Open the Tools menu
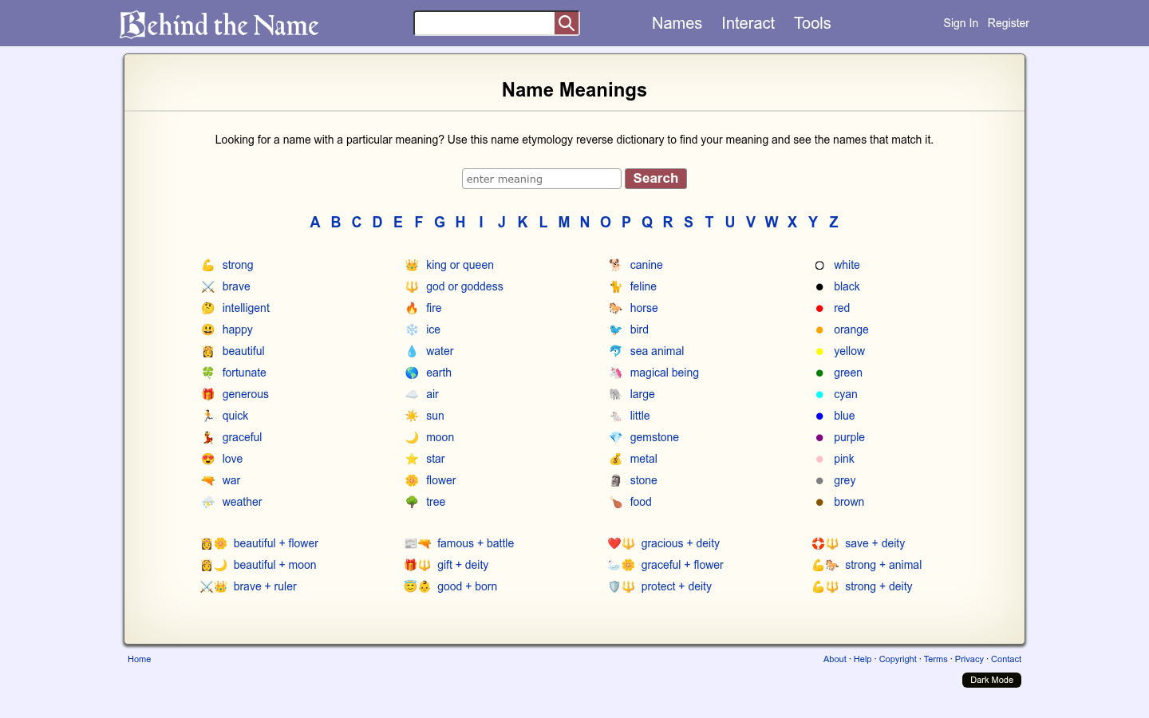Image resolution: width=1149 pixels, height=718 pixels. [x=812, y=23]
